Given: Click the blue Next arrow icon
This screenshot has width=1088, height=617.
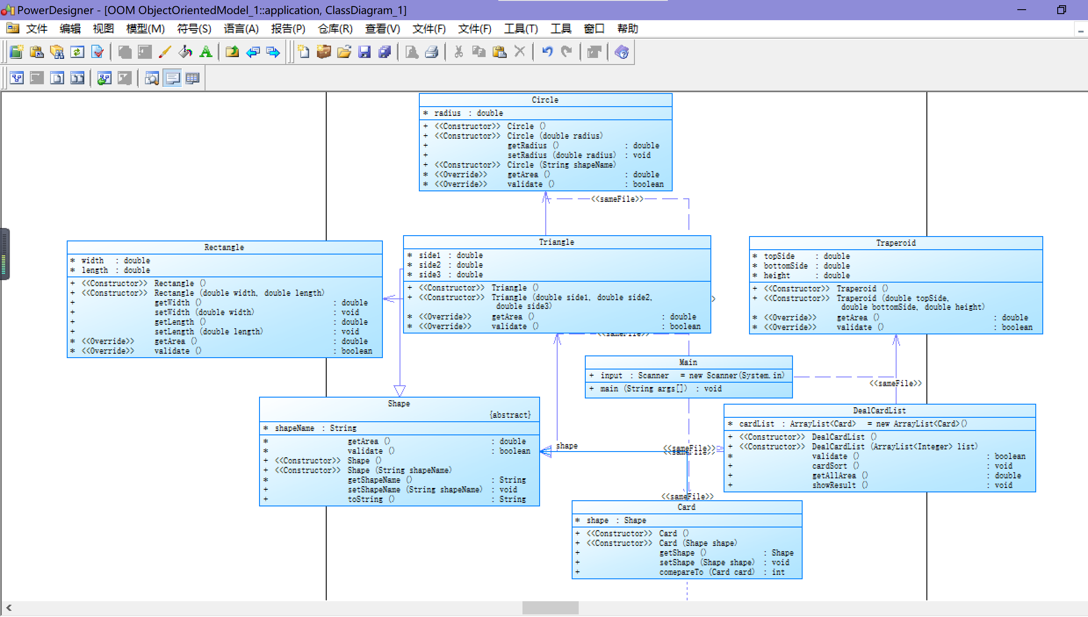Looking at the screenshot, I should click(x=273, y=52).
